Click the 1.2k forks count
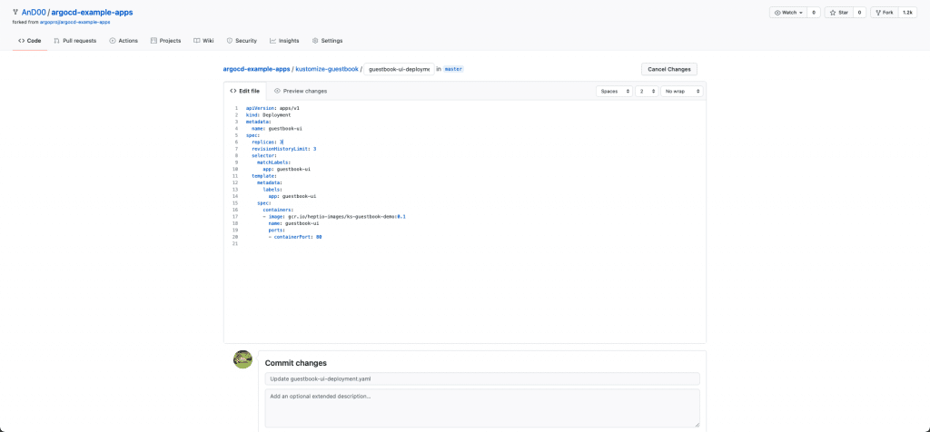 click(907, 13)
